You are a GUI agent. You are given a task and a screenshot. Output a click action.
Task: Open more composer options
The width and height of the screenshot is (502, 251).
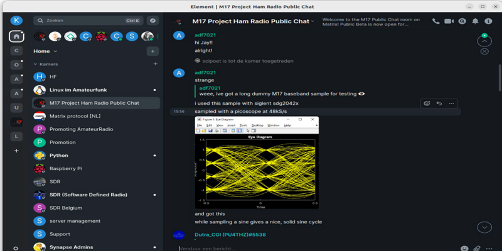coord(489,248)
